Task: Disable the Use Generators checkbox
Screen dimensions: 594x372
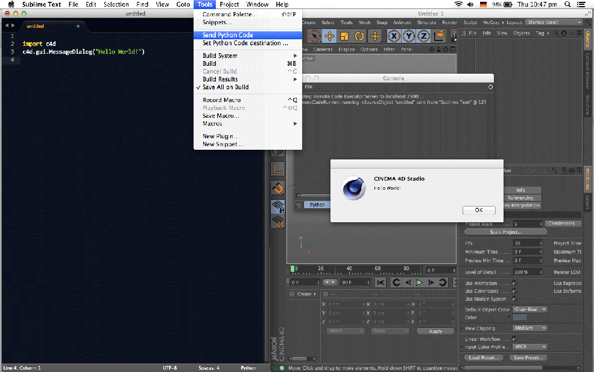Action: pos(514,290)
